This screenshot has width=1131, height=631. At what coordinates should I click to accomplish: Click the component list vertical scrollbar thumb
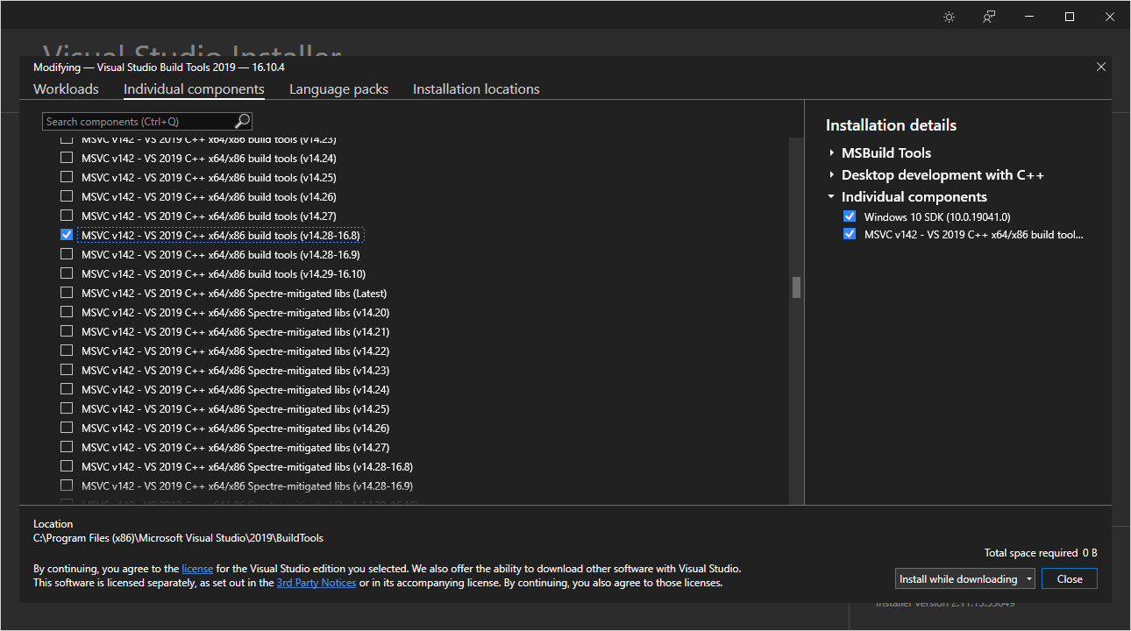796,287
